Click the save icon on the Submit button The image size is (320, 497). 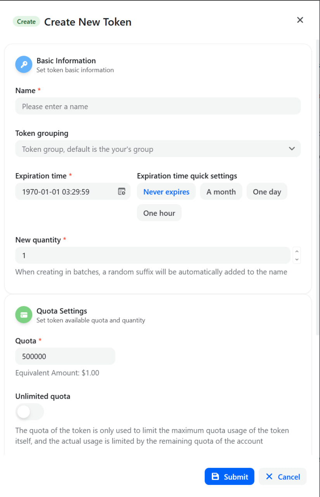[215, 476]
